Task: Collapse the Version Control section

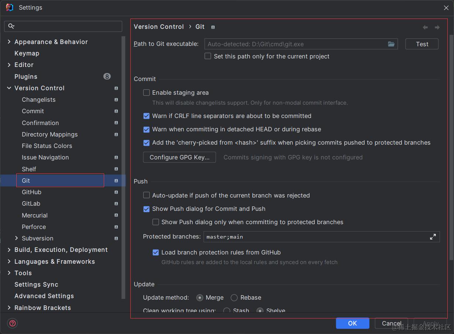Action: pyautogui.click(x=9, y=88)
